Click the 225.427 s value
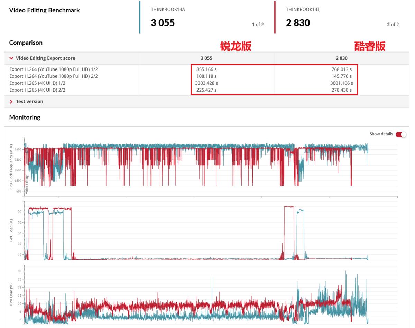This screenshot has width=415, height=328. tap(206, 90)
